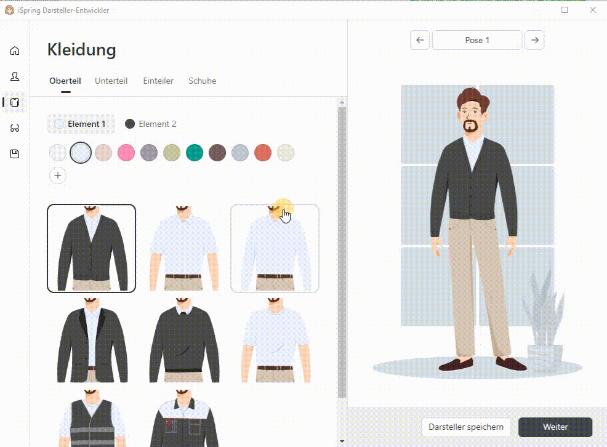The width and height of the screenshot is (607, 447).
Task: Click the Pose 1 label field
Action: [477, 40]
